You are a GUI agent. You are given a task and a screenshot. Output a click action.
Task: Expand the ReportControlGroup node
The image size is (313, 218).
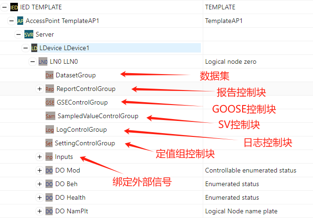39,89
